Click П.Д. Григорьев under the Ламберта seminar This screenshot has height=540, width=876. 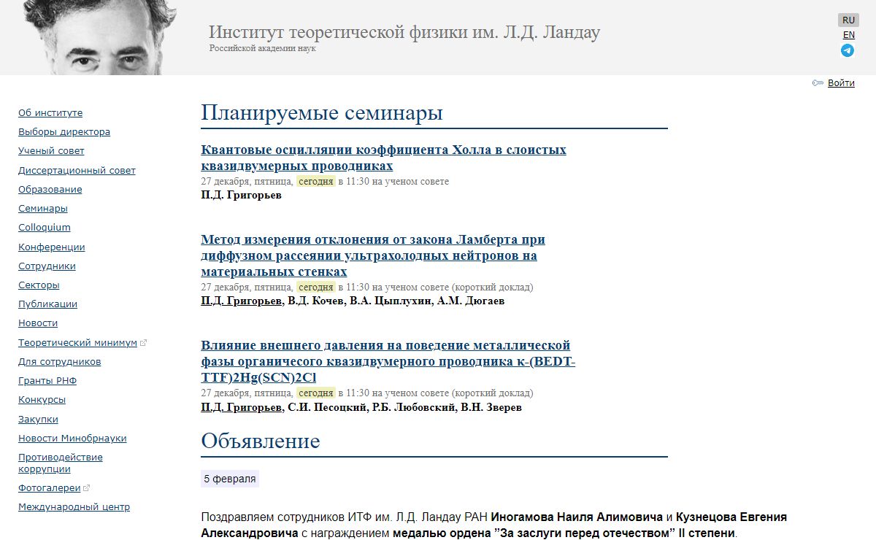tap(242, 301)
